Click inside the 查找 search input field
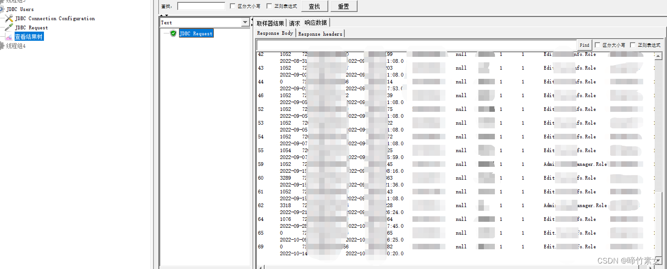 [x=201, y=6]
